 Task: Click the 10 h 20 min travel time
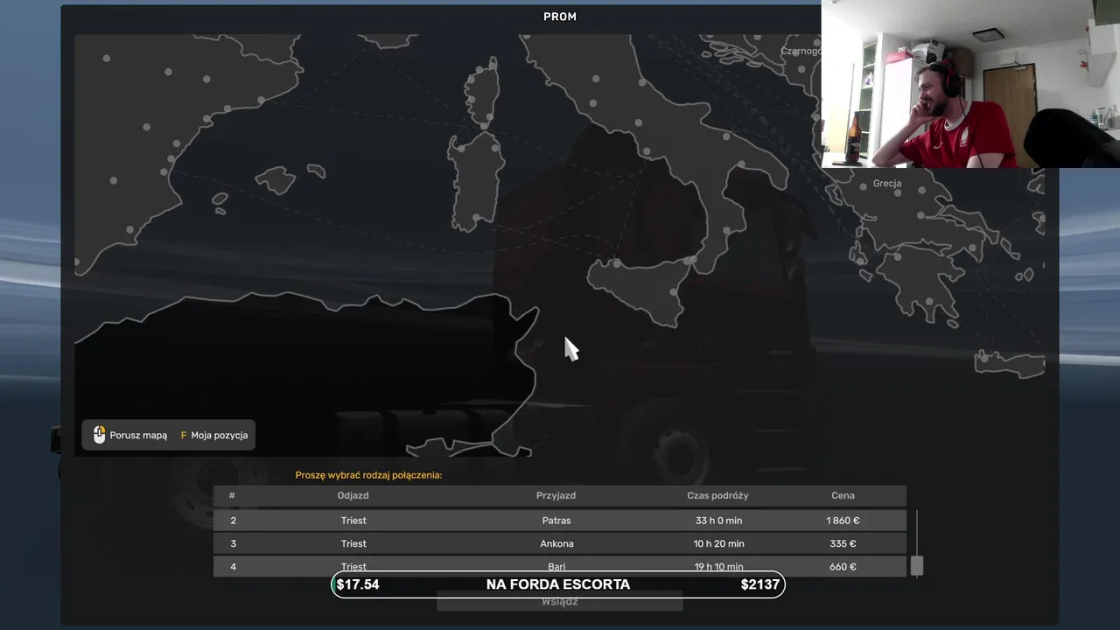718,543
